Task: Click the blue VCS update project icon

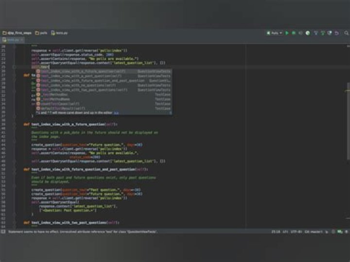Action: coord(316,33)
